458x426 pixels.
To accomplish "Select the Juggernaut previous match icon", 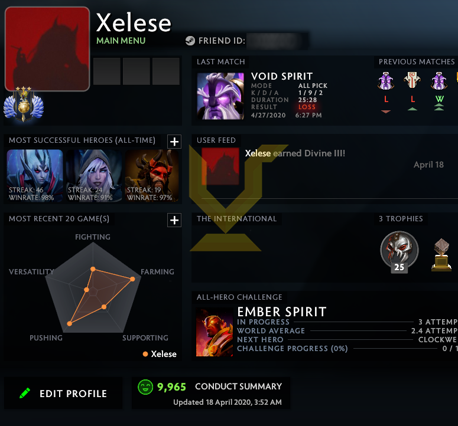I will click(x=412, y=80).
